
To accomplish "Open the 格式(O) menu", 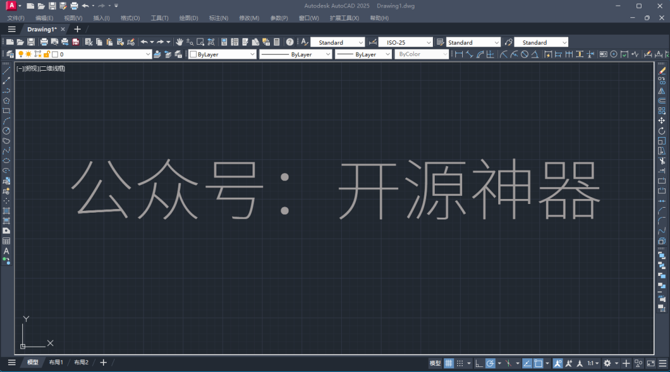I will (x=130, y=18).
